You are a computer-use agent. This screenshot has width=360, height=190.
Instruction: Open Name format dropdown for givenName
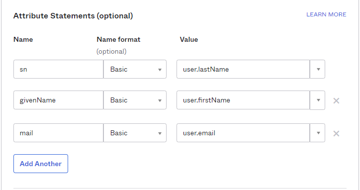pos(135,100)
